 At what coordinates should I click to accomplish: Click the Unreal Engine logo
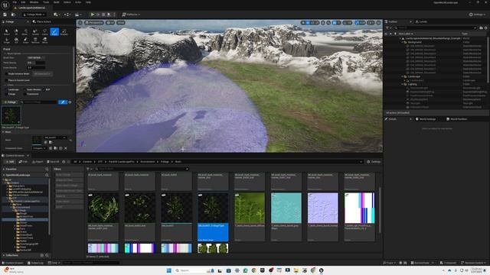[x=5, y=5]
